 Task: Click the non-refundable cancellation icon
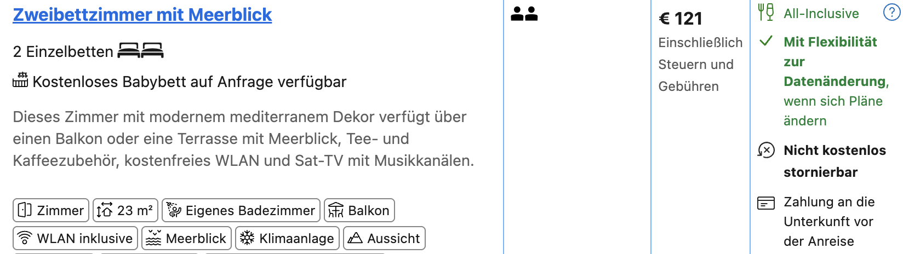(x=766, y=149)
